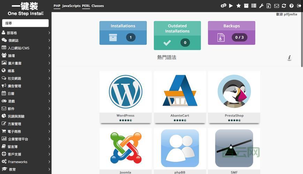Open the Installations summary box
The width and height of the screenshot is (303, 174).
[x=123, y=33]
